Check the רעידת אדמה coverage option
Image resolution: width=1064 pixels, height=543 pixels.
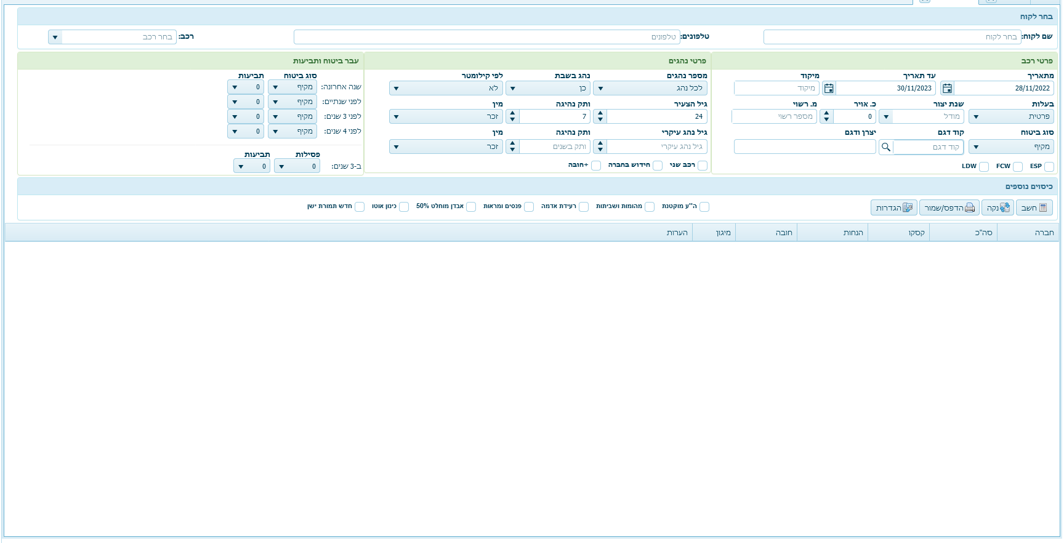(x=584, y=207)
